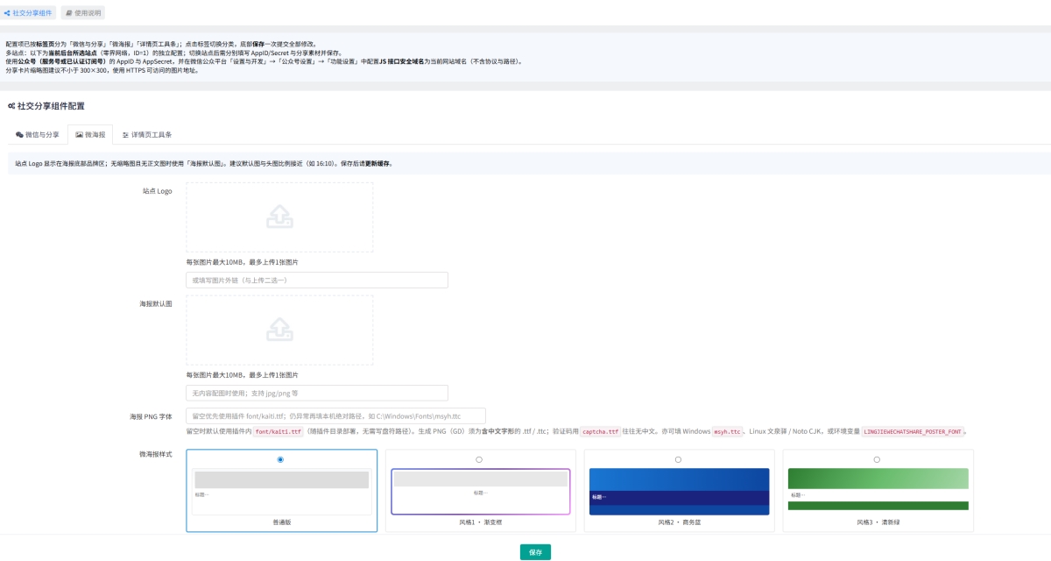Image resolution: width=1051 pixels, height=561 pixels.
Task: Click the book icon beside 使用说明
Action: click(x=69, y=13)
